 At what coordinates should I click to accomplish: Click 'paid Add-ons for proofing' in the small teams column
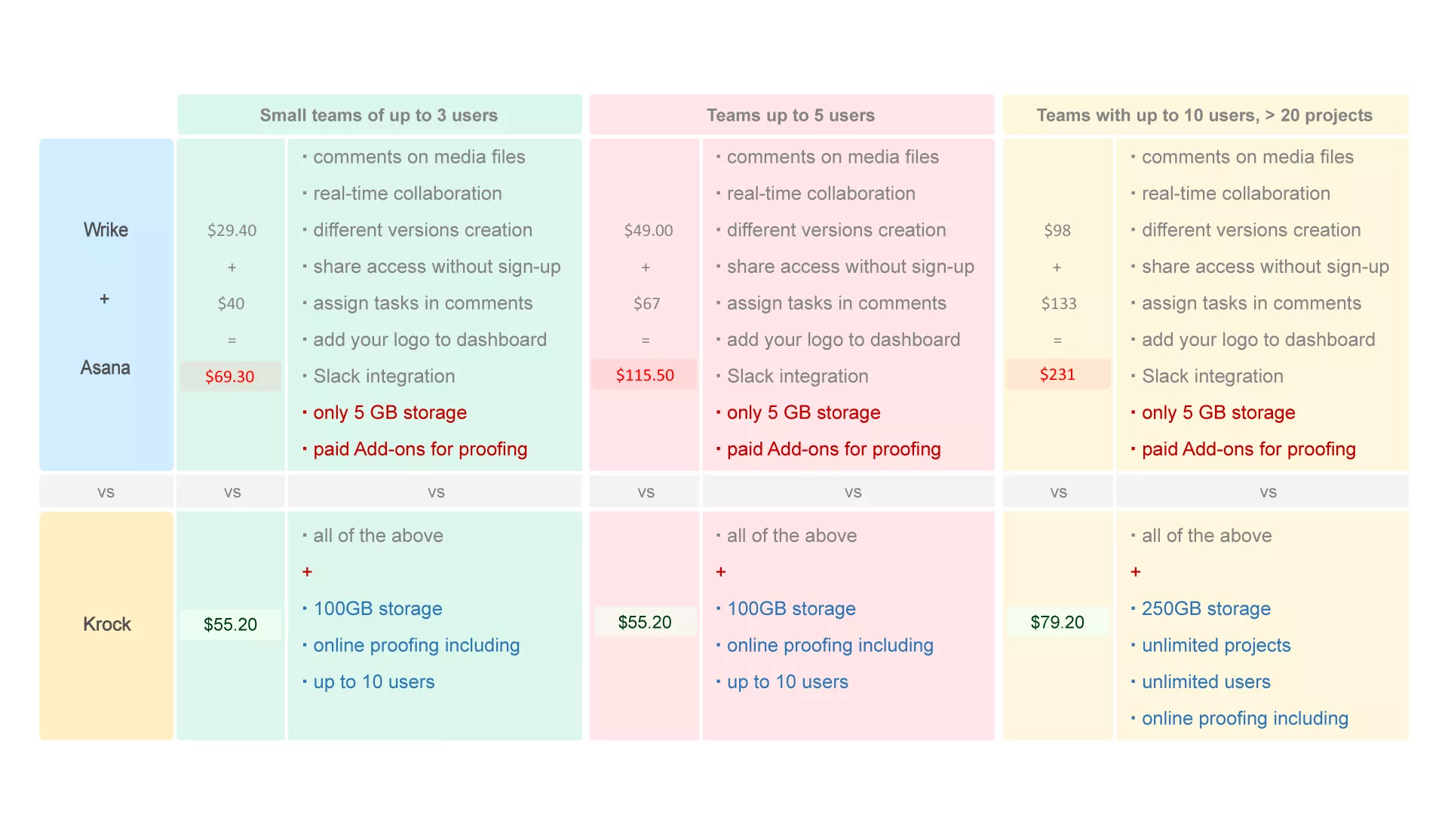tap(420, 449)
